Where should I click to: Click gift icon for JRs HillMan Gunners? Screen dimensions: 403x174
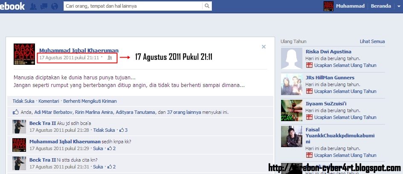click(x=309, y=91)
